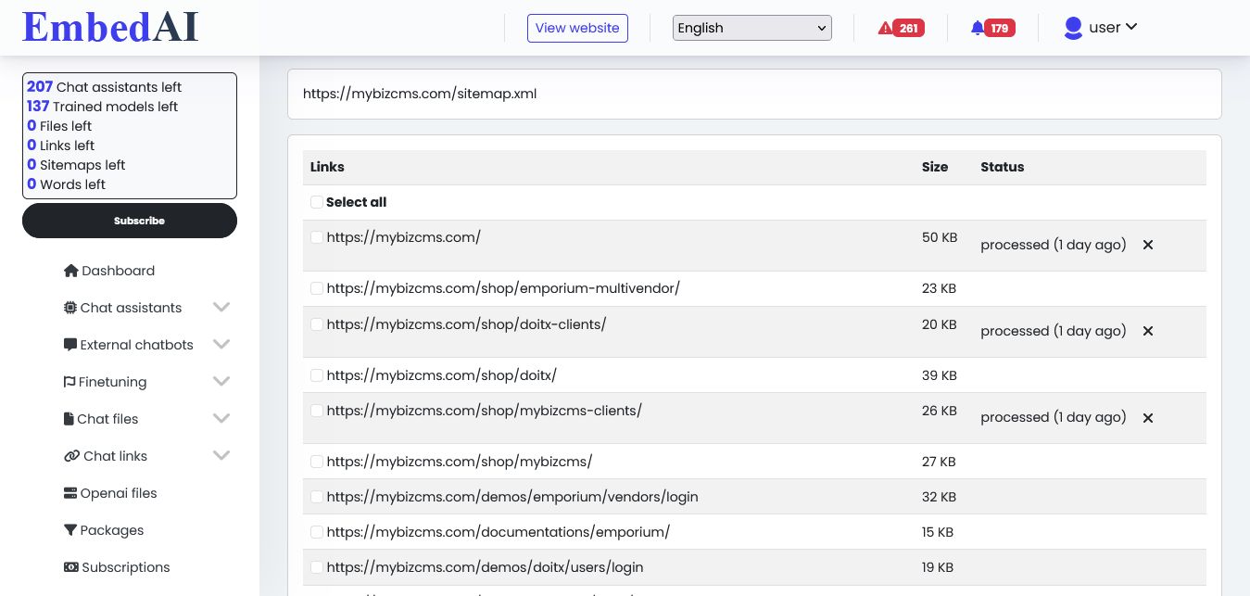Expand the Finetuning sidebar chevron
Viewport: 1250px width, 596px height.
click(x=221, y=382)
